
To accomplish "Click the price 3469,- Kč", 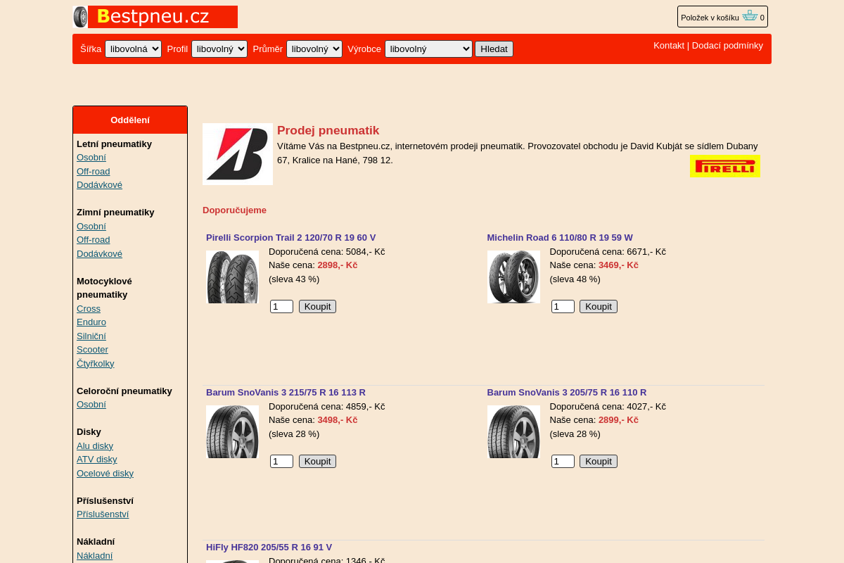I will 618,265.
